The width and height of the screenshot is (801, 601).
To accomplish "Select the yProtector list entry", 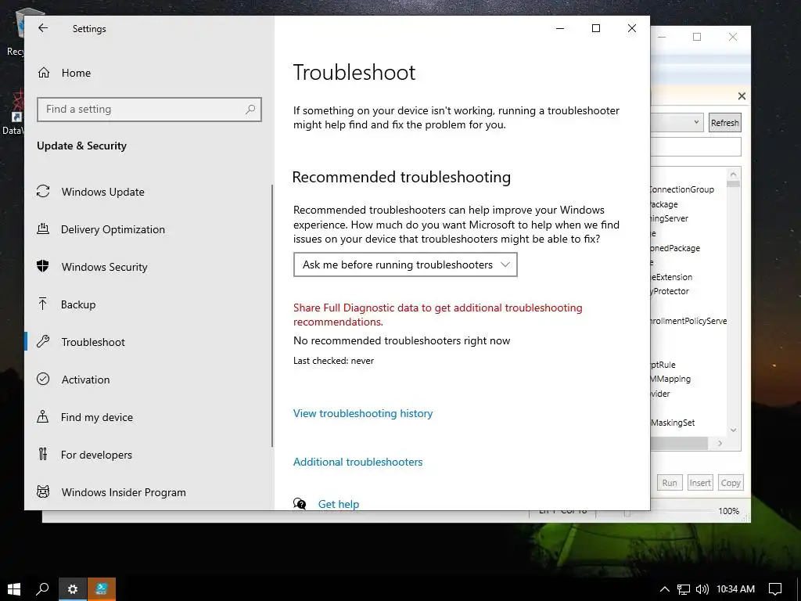I will point(670,291).
